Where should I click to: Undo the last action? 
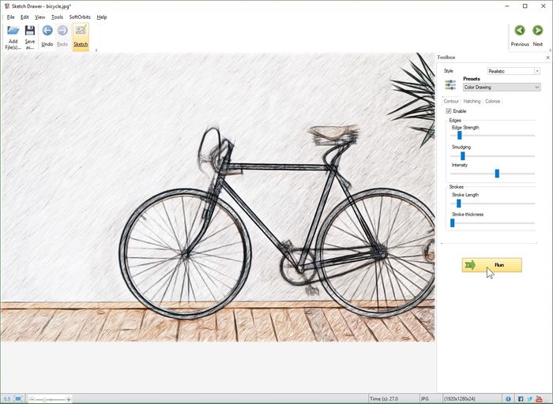47,36
